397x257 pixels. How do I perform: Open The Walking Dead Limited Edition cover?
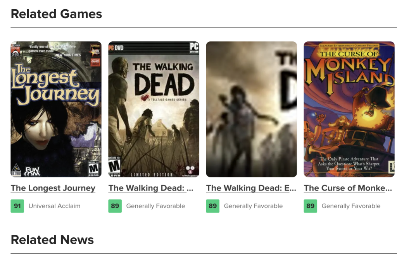pos(154,109)
